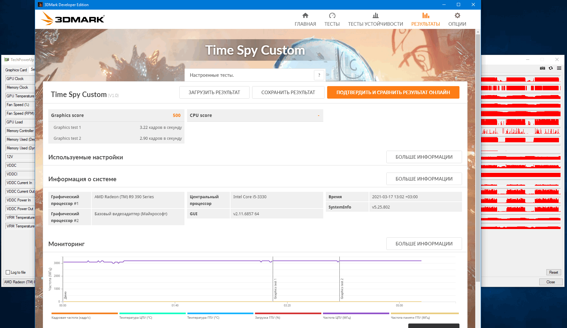Click the 3DMark vertical scrollbar thumb
This screenshot has width=567, height=328.
tap(478, 157)
